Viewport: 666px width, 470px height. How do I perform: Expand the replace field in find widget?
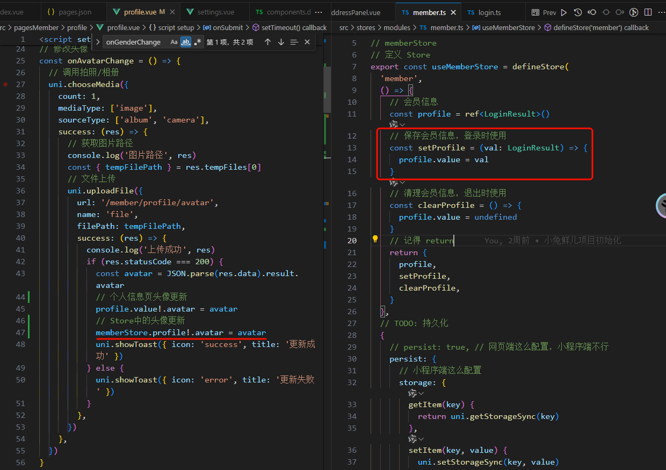click(x=98, y=42)
